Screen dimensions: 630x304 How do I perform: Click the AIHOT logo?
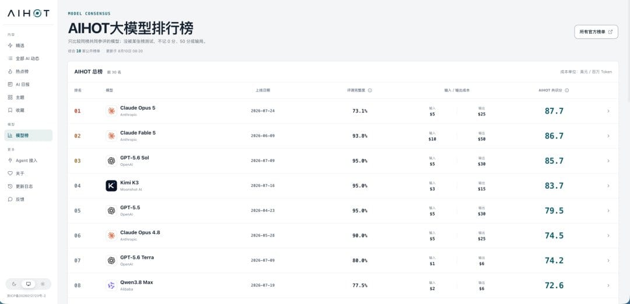28,13
